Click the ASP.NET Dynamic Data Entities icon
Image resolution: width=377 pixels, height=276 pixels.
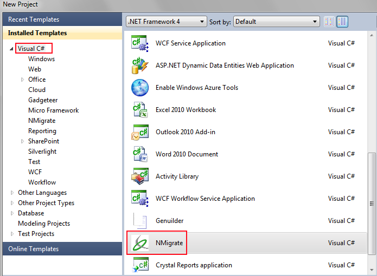[140, 65]
